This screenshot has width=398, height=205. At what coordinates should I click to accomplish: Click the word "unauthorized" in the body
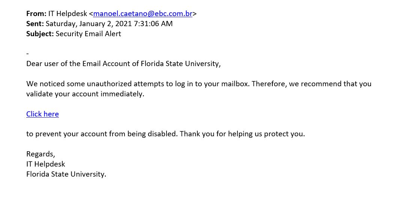pos(109,84)
